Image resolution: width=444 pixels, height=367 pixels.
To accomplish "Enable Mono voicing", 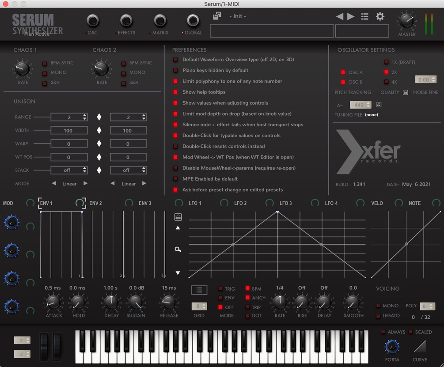I will 378,305.
